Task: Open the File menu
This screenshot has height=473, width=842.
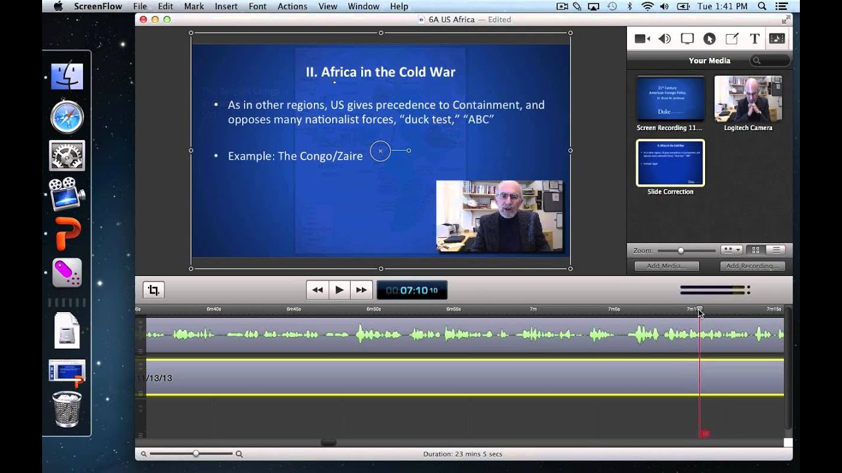Action: coord(140,7)
